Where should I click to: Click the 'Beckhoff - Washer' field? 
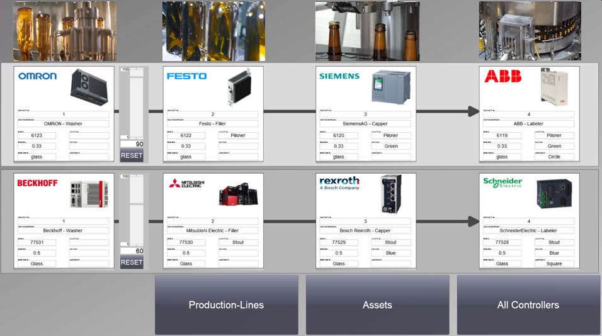click(x=64, y=230)
